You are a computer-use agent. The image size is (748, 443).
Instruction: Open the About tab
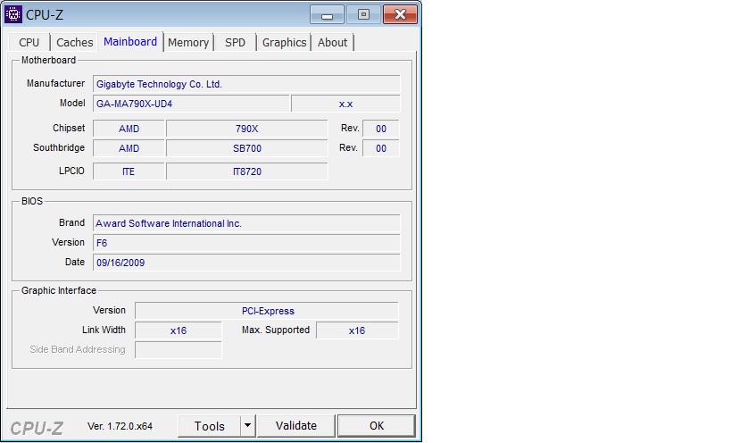[x=333, y=43]
